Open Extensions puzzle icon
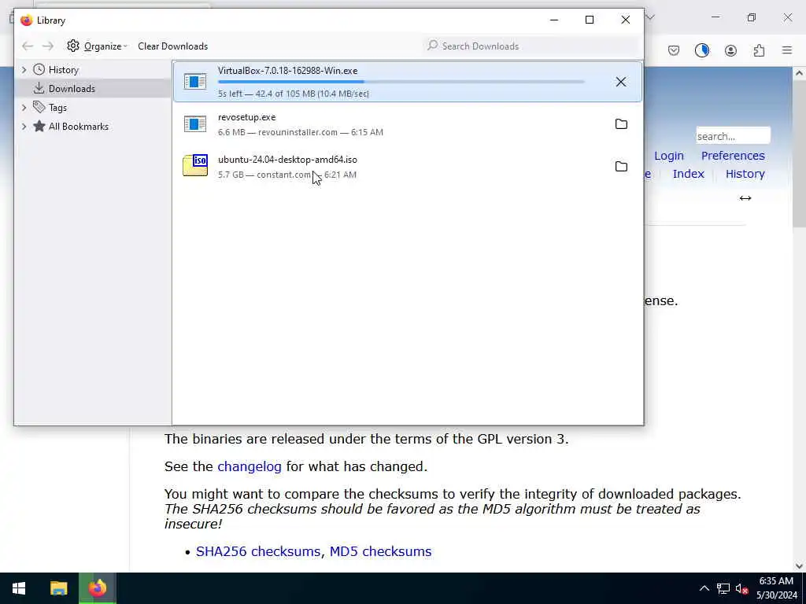The height and width of the screenshot is (604, 806). pyautogui.click(x=759, y=50)
